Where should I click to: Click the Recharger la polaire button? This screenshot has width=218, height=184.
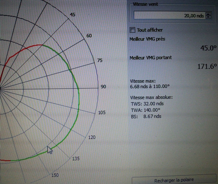(174, 180)
